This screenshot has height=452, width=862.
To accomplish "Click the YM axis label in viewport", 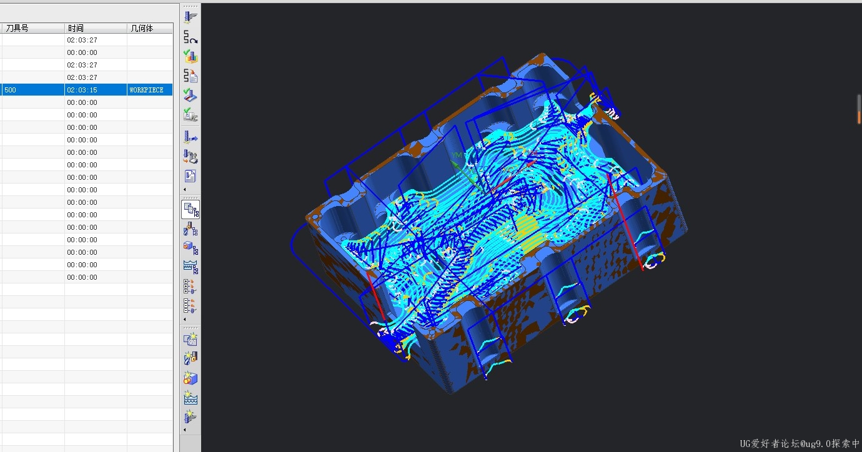I will [x=457, y=155].
